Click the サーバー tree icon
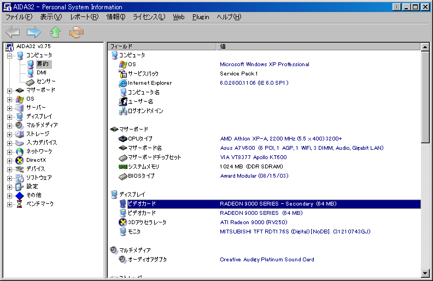This screenshot has width=433, height=281. point(20,108)
